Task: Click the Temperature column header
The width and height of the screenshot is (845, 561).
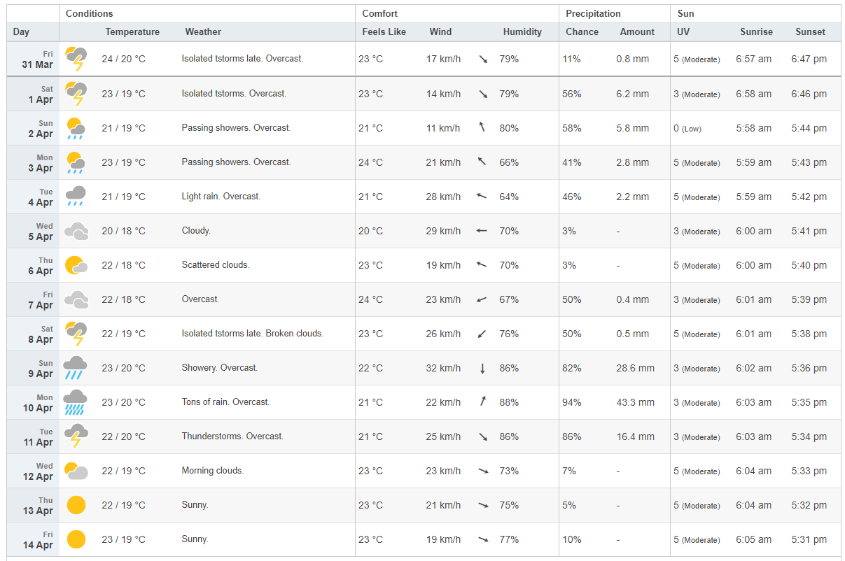Action: pyautogui.click(x=132, y=32)
